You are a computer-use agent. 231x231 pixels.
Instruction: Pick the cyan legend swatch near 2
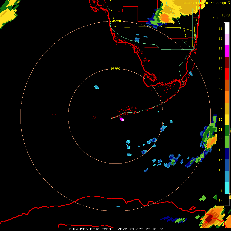(227, 188)
